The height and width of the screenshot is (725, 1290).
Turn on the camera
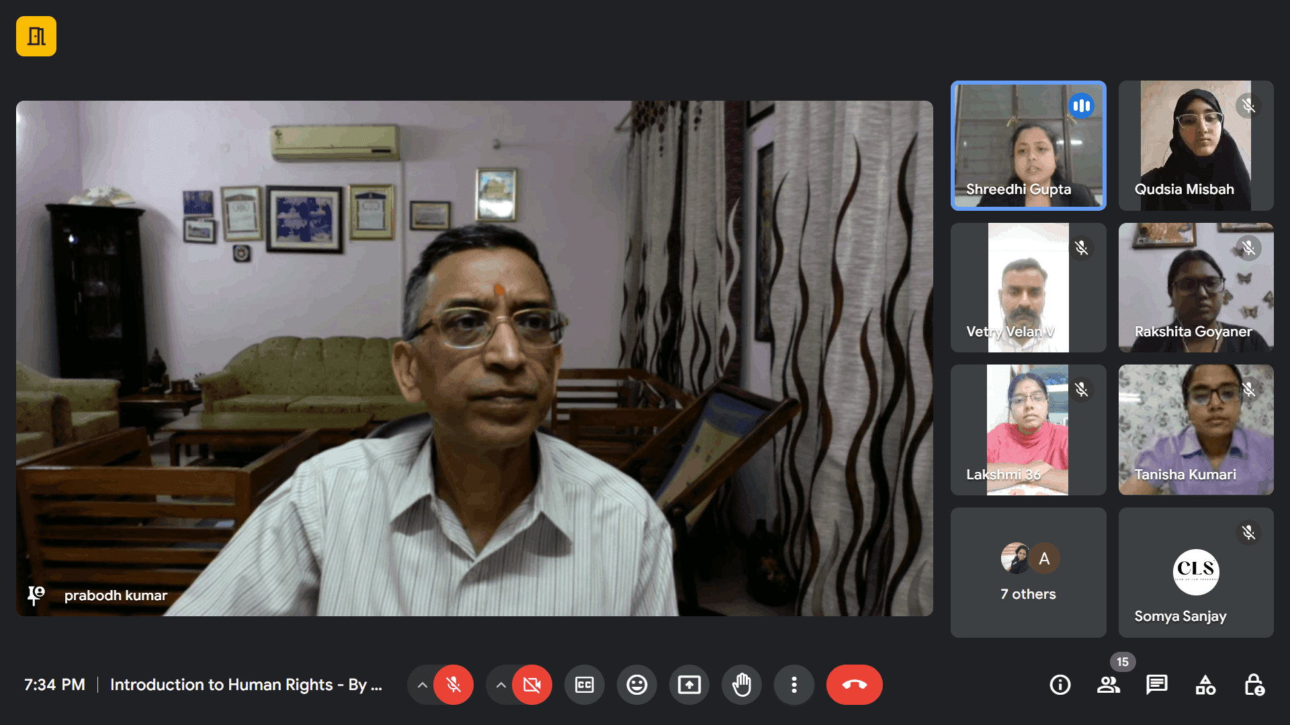coord(532,685)
